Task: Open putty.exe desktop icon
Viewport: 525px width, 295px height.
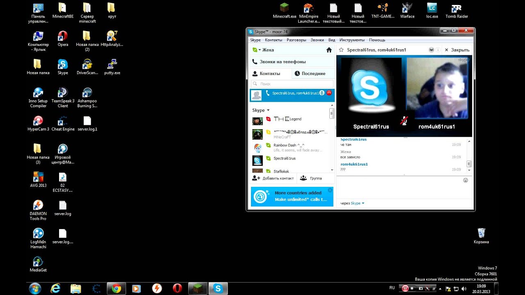Action: [x=112, y=67]
